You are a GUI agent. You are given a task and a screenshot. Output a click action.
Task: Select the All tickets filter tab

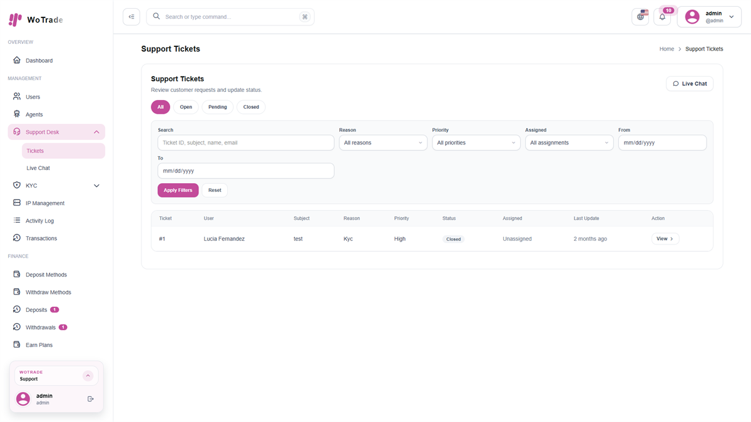tap(160, 107)
